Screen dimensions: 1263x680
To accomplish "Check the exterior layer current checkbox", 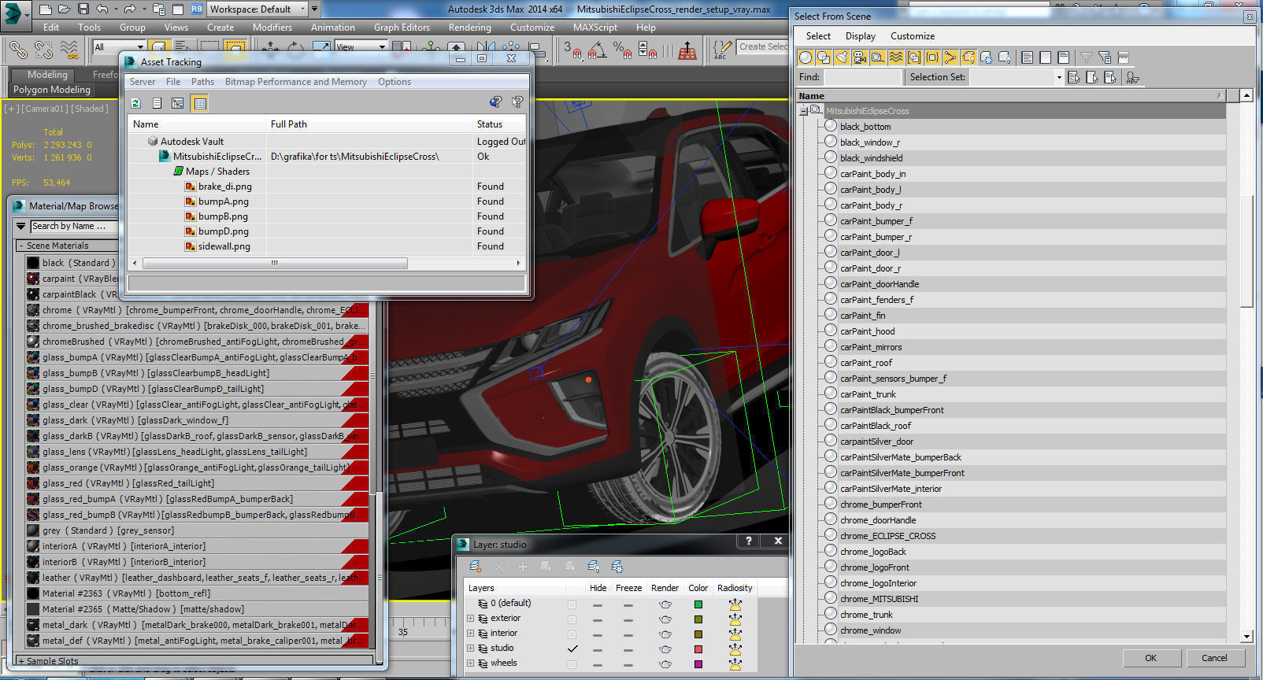I will coord(572,619).
